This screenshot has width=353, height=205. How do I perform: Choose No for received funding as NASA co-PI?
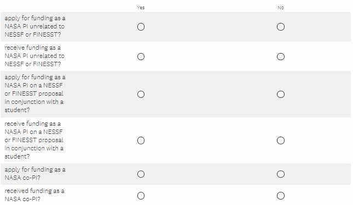coord(281,196)
